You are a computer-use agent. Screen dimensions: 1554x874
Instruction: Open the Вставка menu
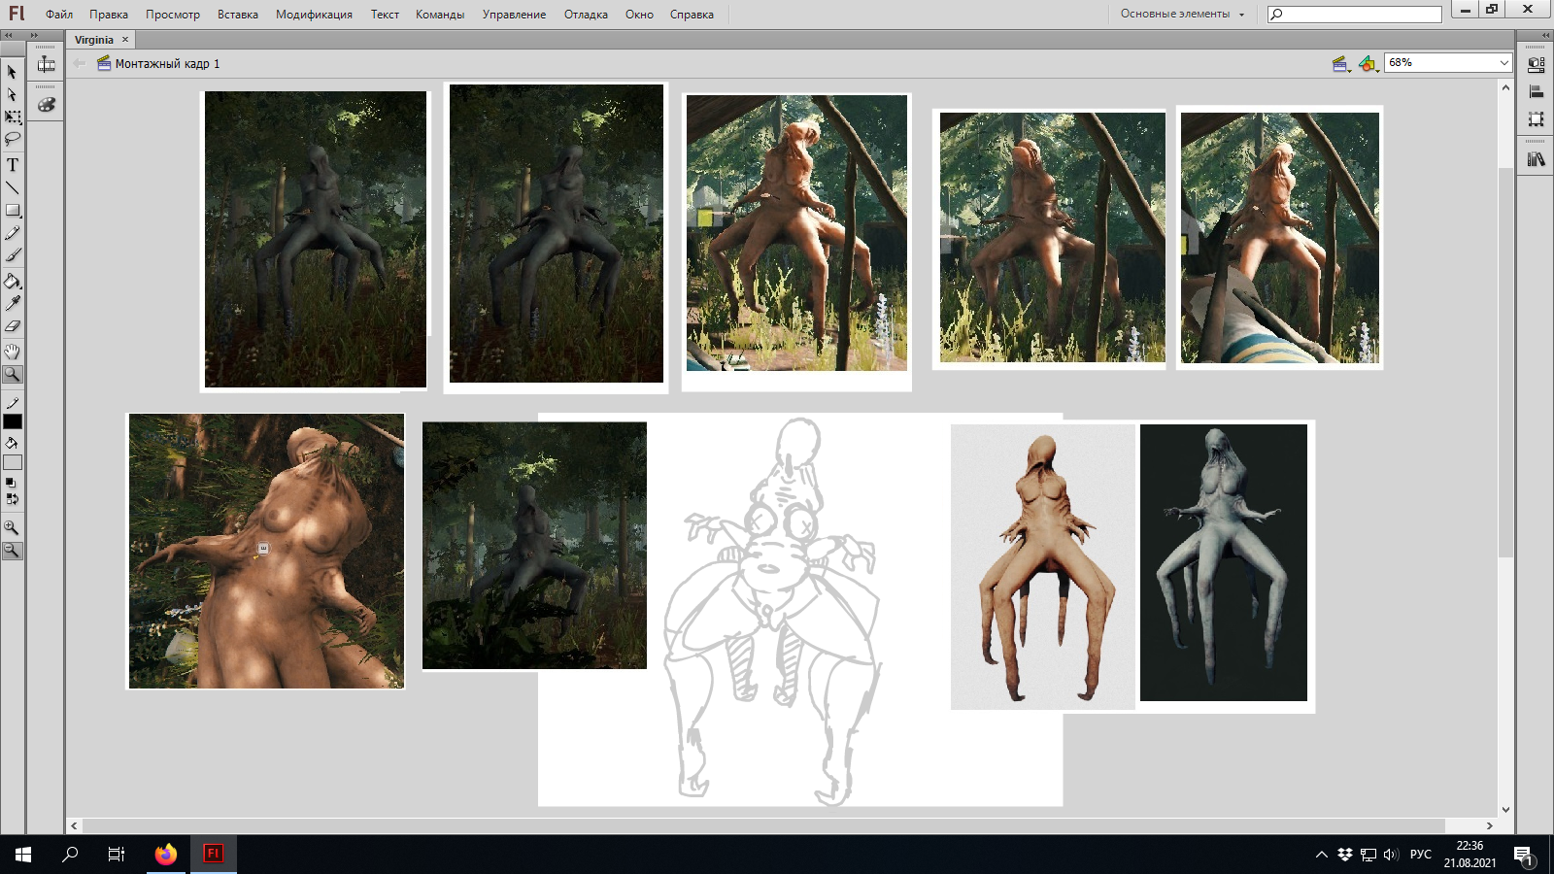click(x=238, y=15)
